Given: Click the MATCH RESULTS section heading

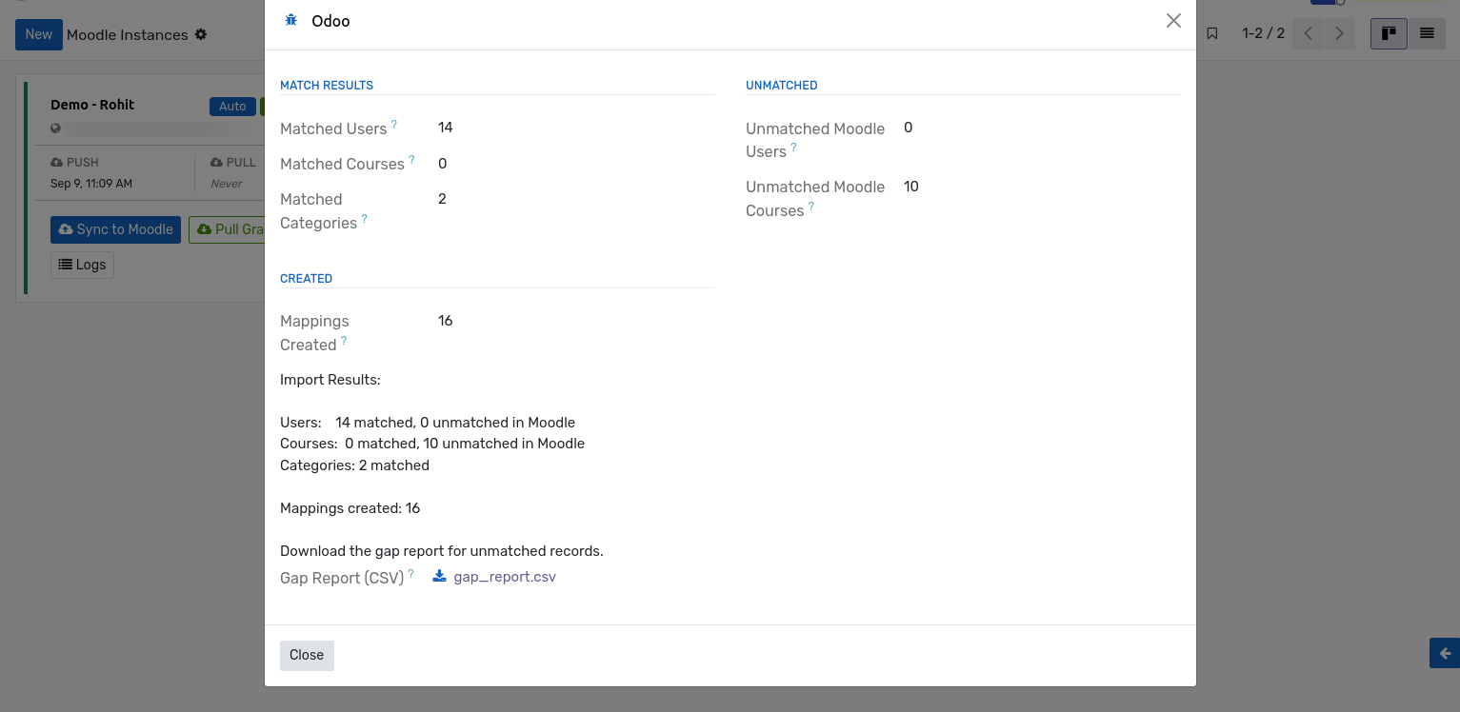Looking at the screenshot, I should tap(327, 86).
